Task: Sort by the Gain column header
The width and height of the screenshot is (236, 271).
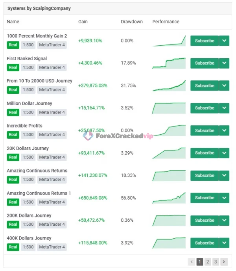Action: 83,22
